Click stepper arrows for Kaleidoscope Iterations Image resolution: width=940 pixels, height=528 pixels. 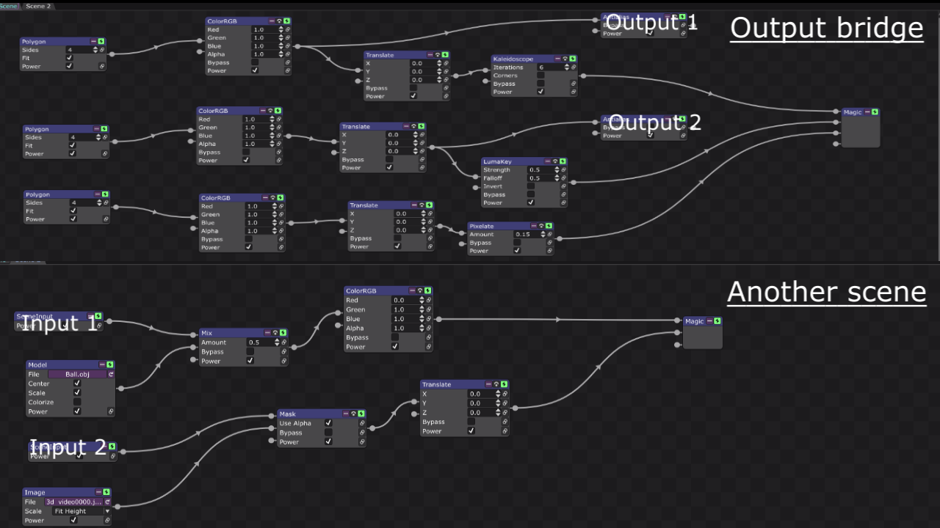(566, 67)
